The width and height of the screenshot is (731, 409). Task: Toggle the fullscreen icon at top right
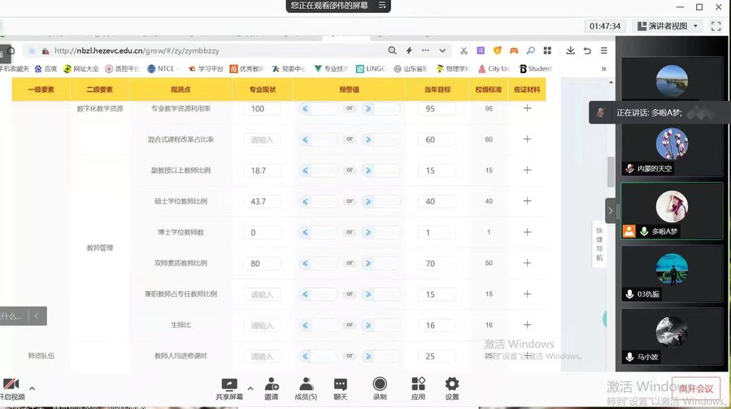point(716,26)
